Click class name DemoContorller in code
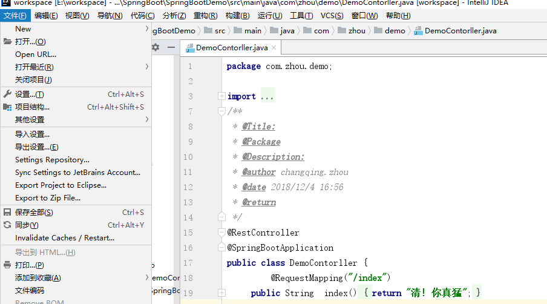Image resolution: width=547 pixels, height=304 pixels. click(323, 263)
